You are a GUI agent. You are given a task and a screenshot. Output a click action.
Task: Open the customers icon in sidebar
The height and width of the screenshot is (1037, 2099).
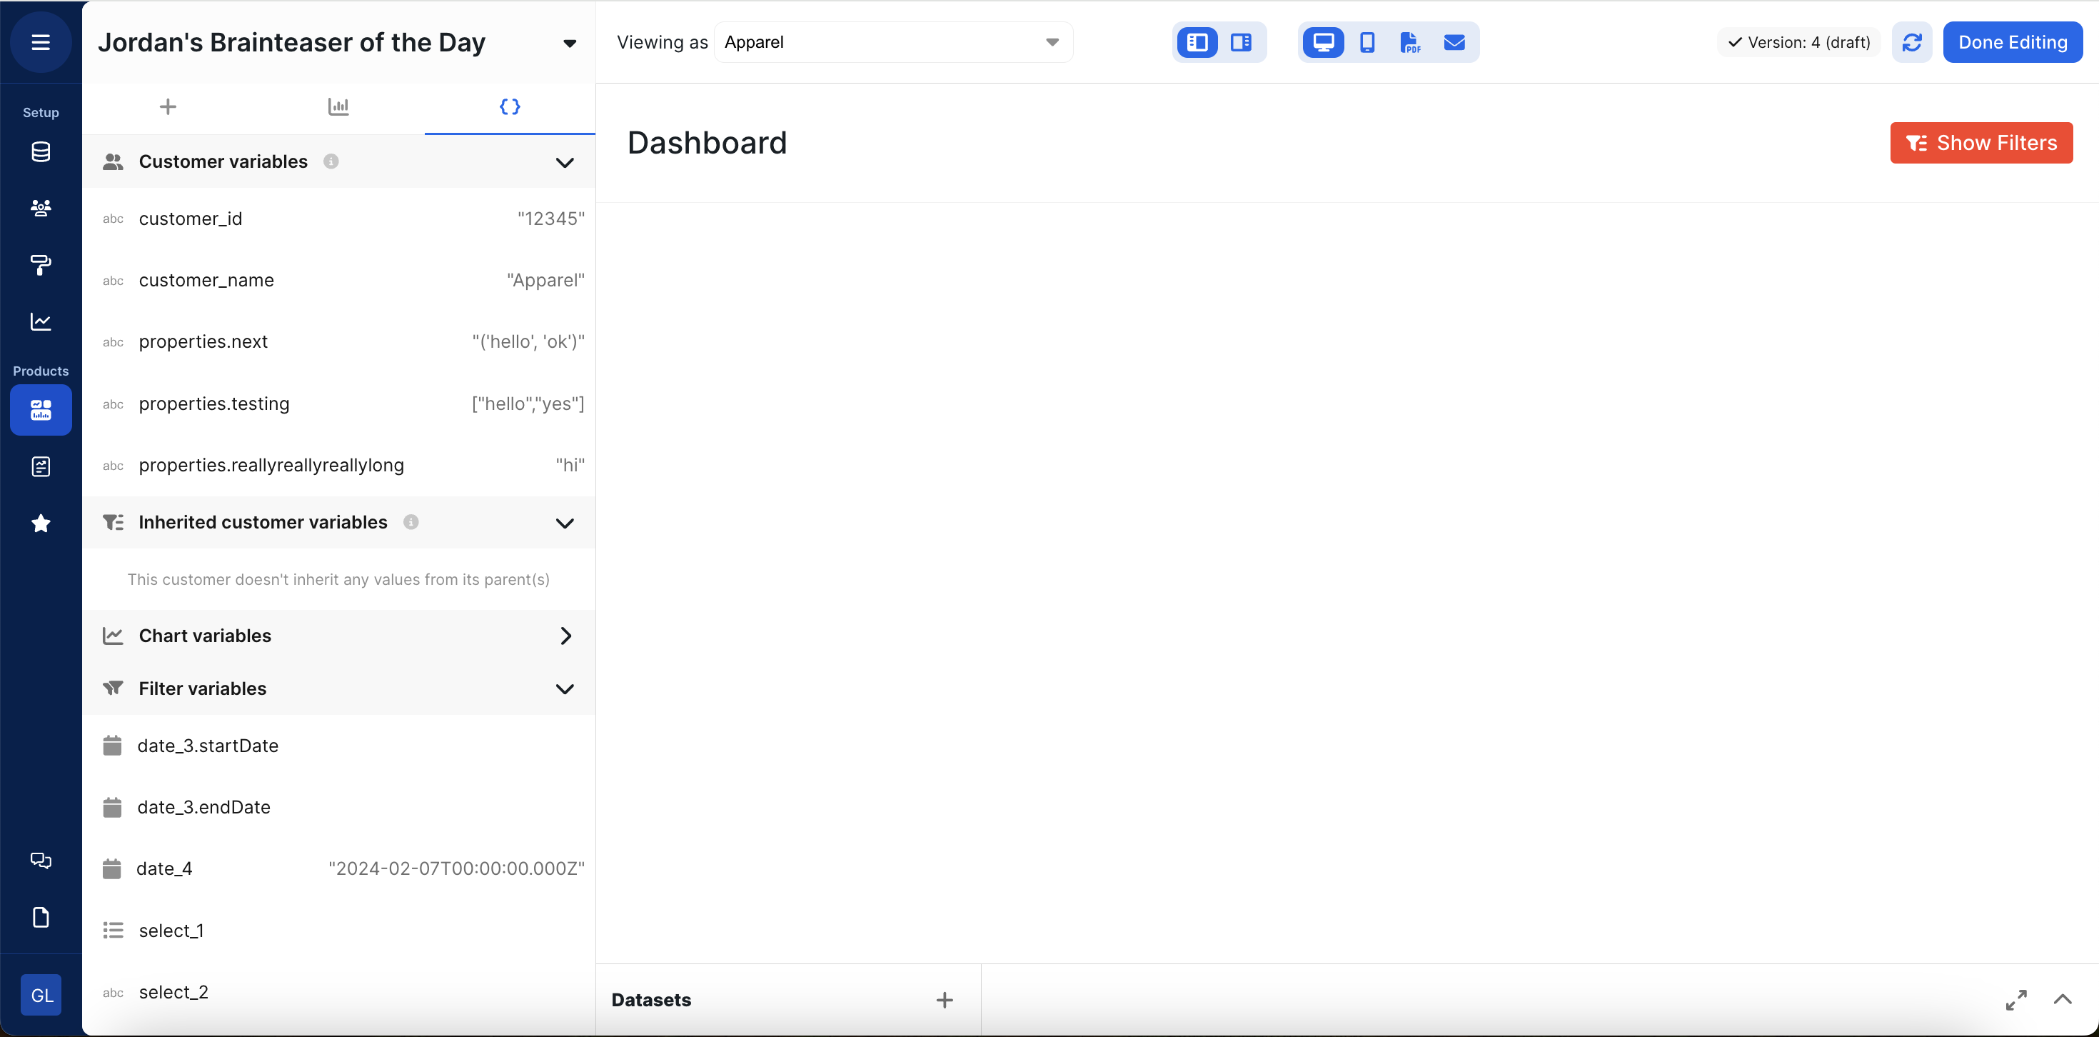pyautogui.click(x=41, y=208)
